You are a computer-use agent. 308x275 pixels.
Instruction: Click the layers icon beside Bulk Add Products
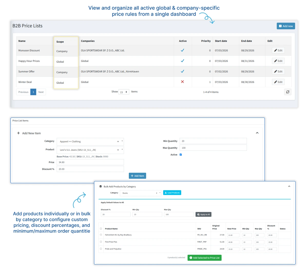coord(101,186)
